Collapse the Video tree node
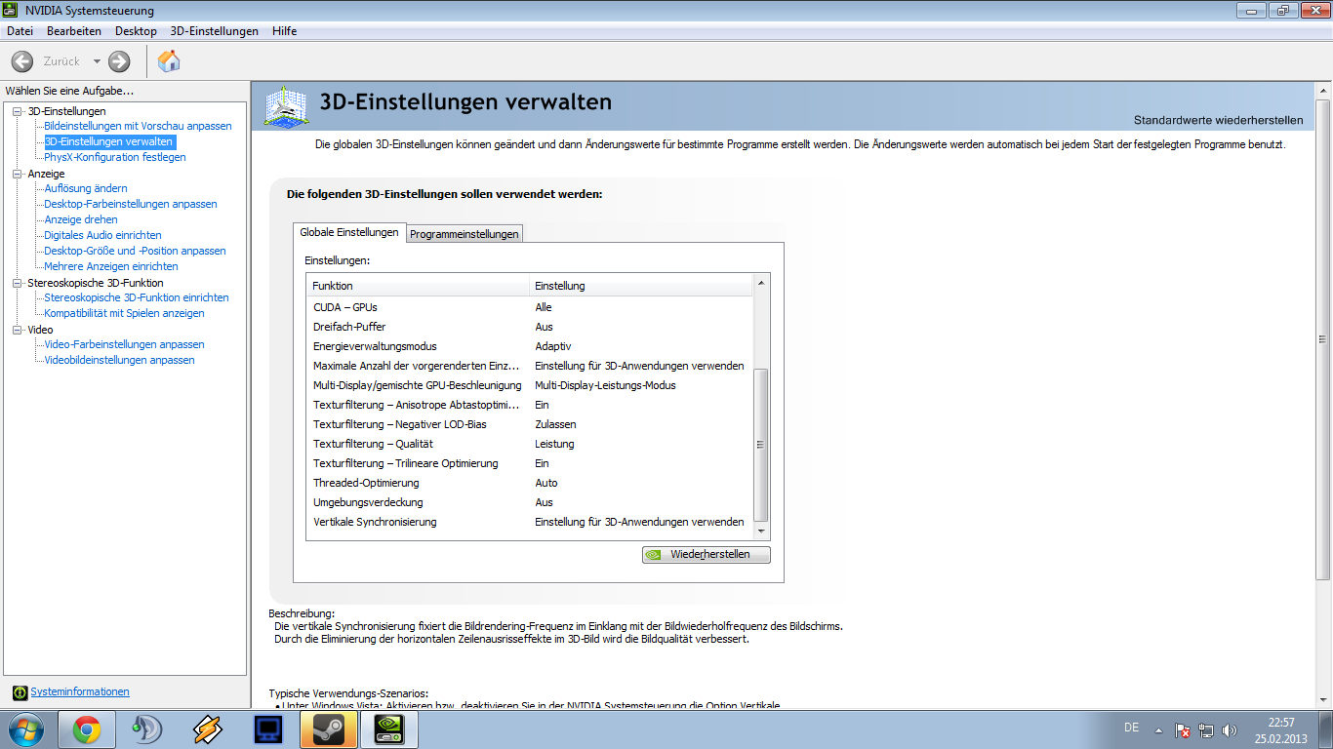This screenshot has height=749, width=1333. click(17, 330)
